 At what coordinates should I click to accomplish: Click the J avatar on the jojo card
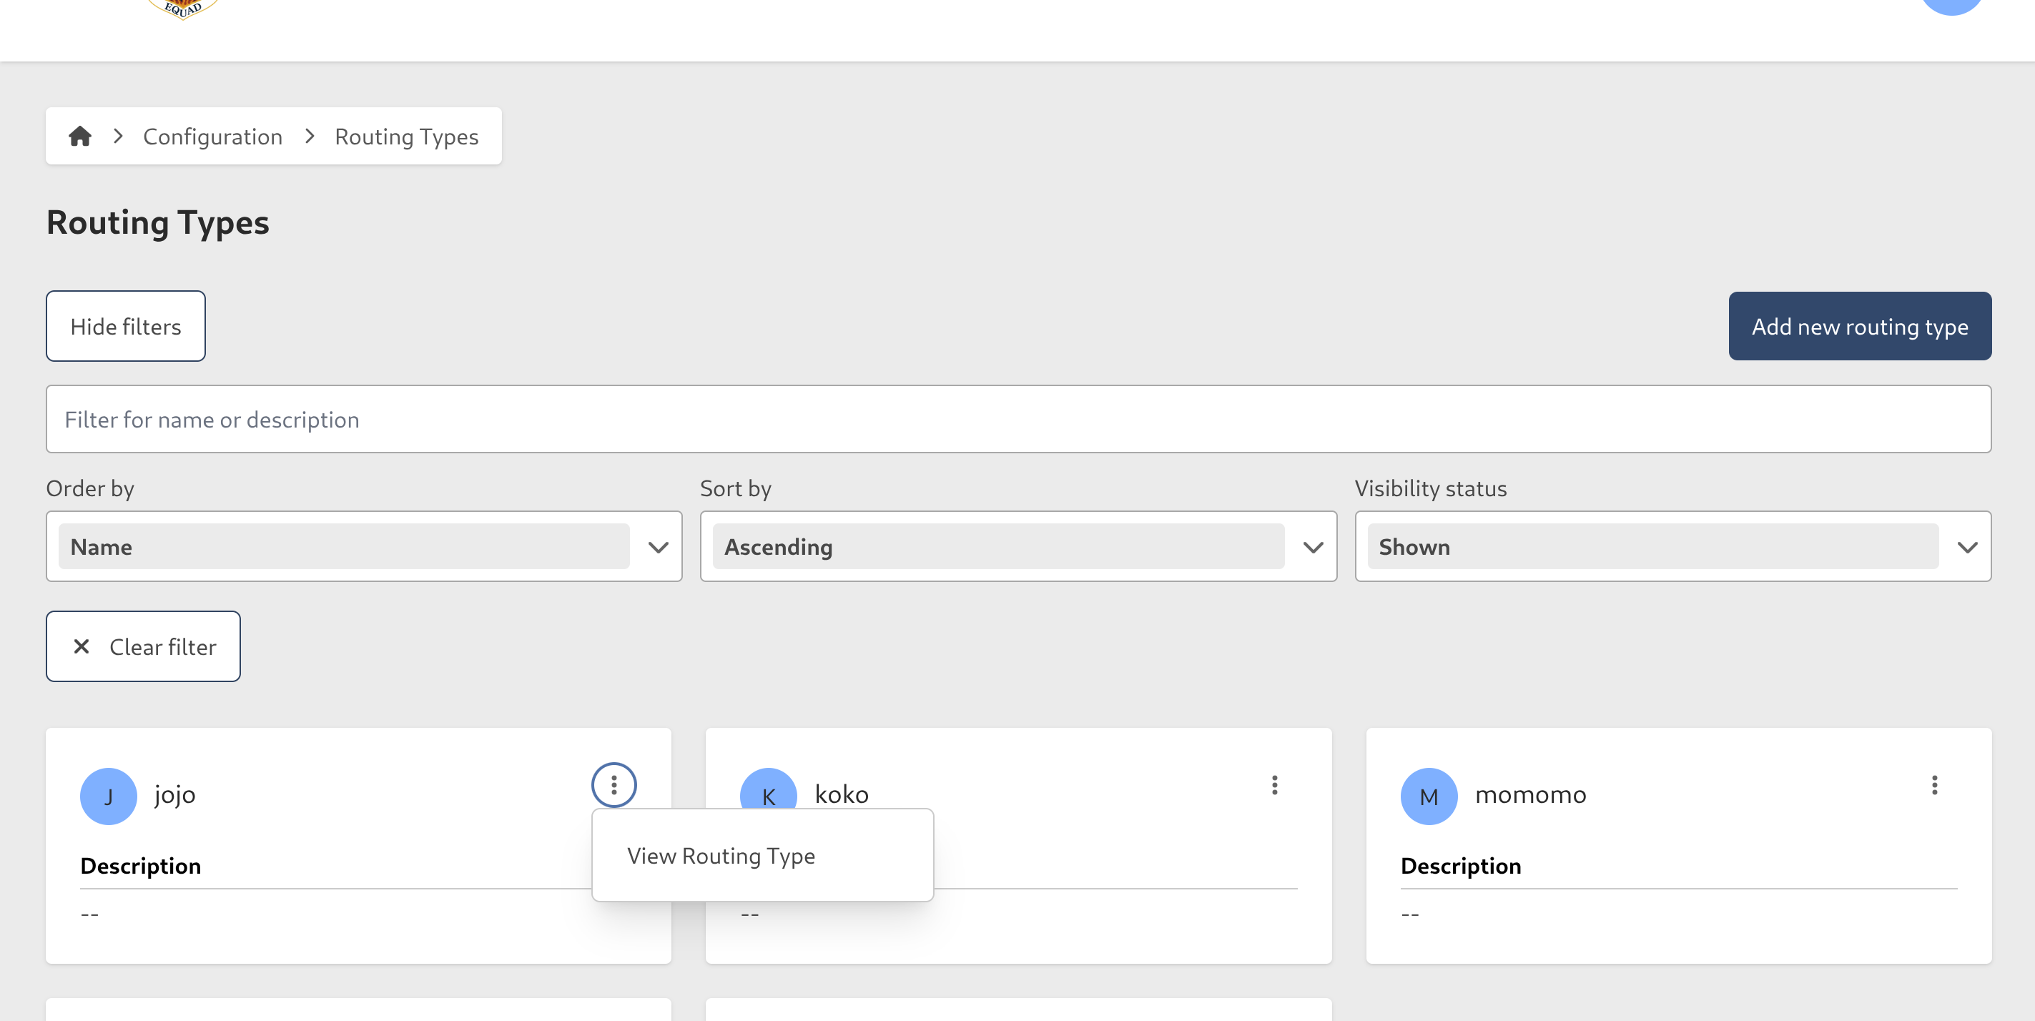108,796
